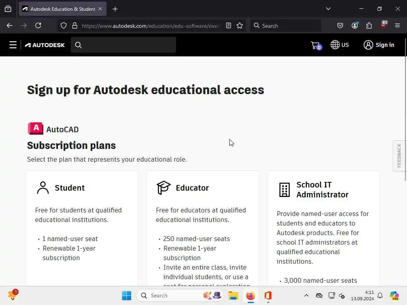Open OneDrive cloud tray icon
The height and width of the screenshot is (305, 407).
coord(319,295)
